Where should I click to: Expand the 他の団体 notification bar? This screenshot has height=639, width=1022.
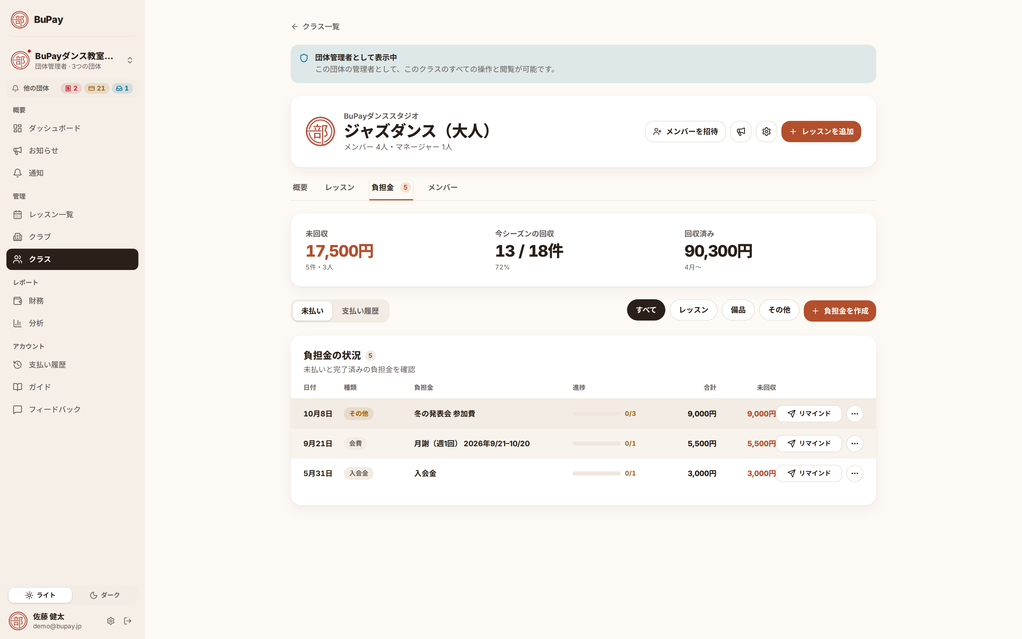[x=72, y=88]
